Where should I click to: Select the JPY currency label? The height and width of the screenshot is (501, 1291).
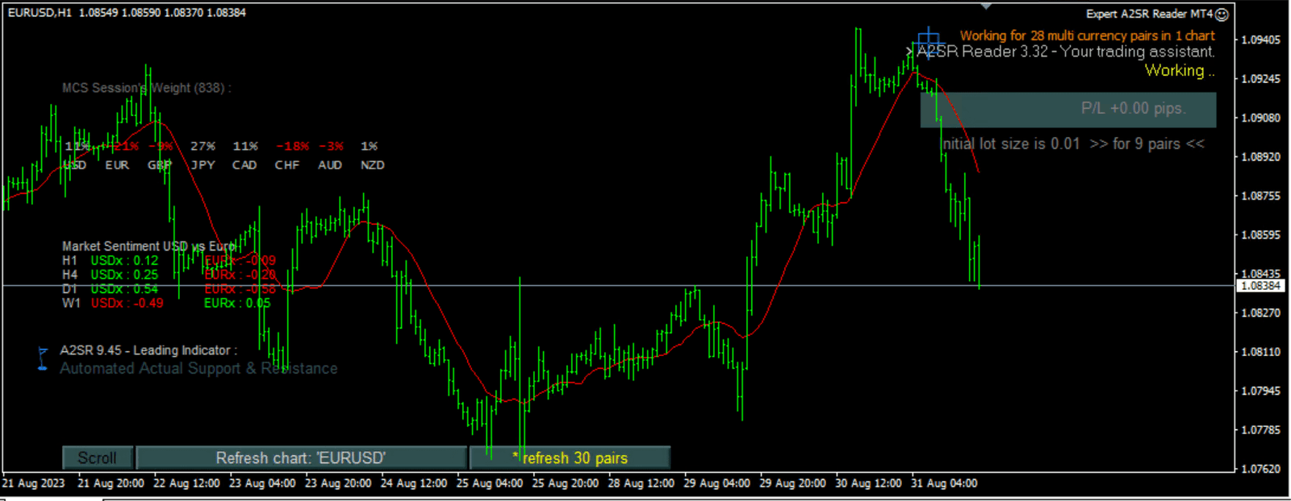(x=203, y=165)
